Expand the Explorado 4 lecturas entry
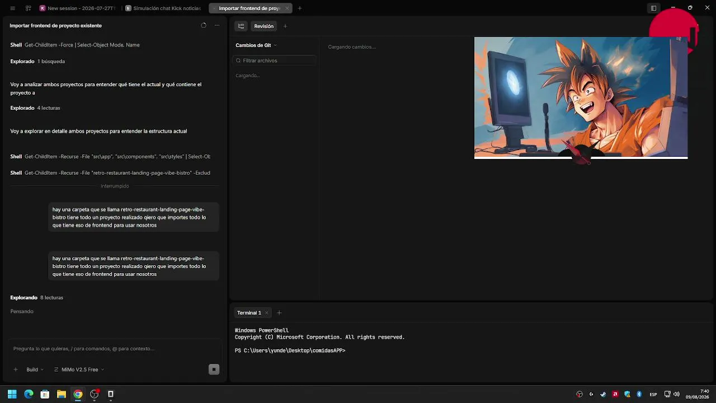 point(35,108)
